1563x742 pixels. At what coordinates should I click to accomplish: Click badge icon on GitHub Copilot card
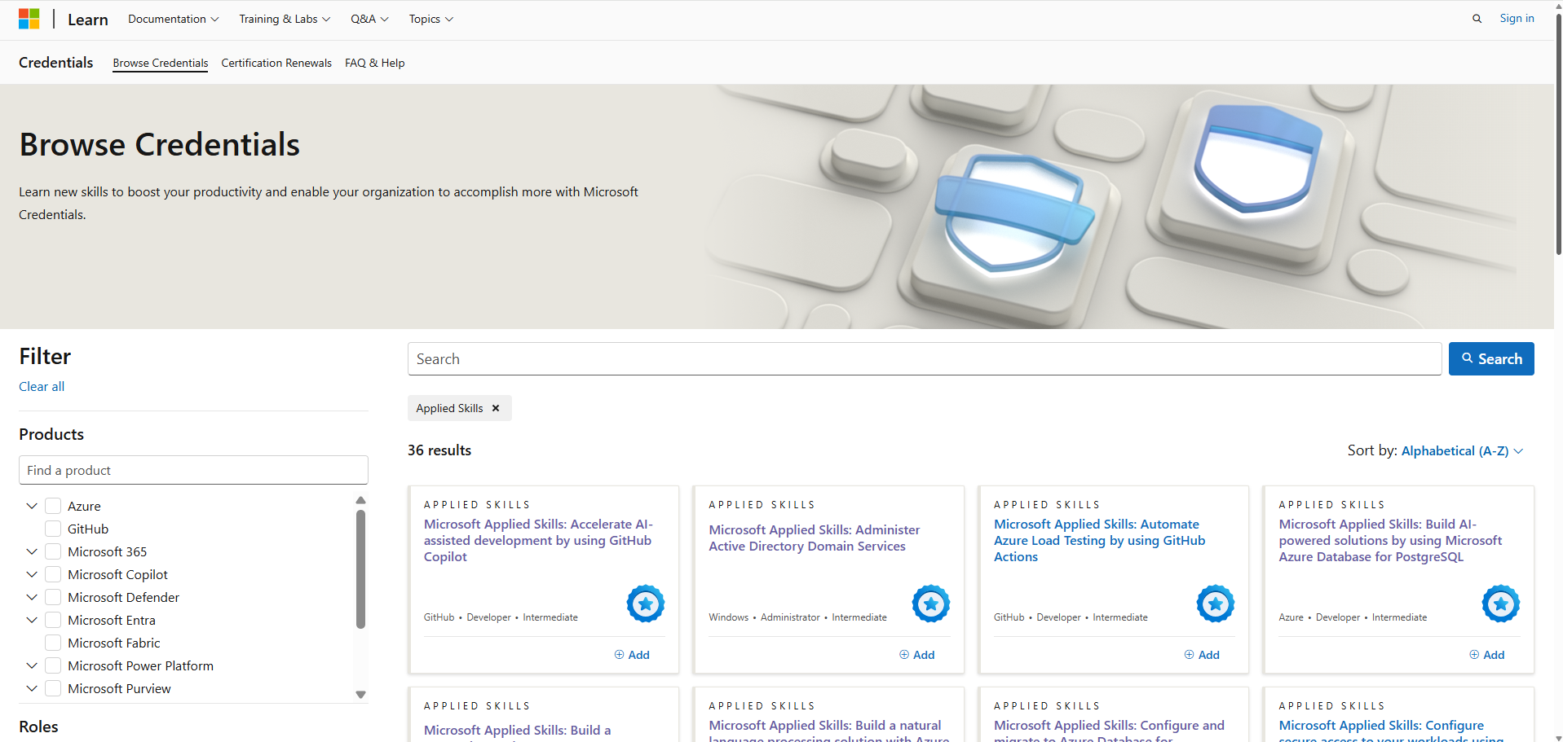646,604
